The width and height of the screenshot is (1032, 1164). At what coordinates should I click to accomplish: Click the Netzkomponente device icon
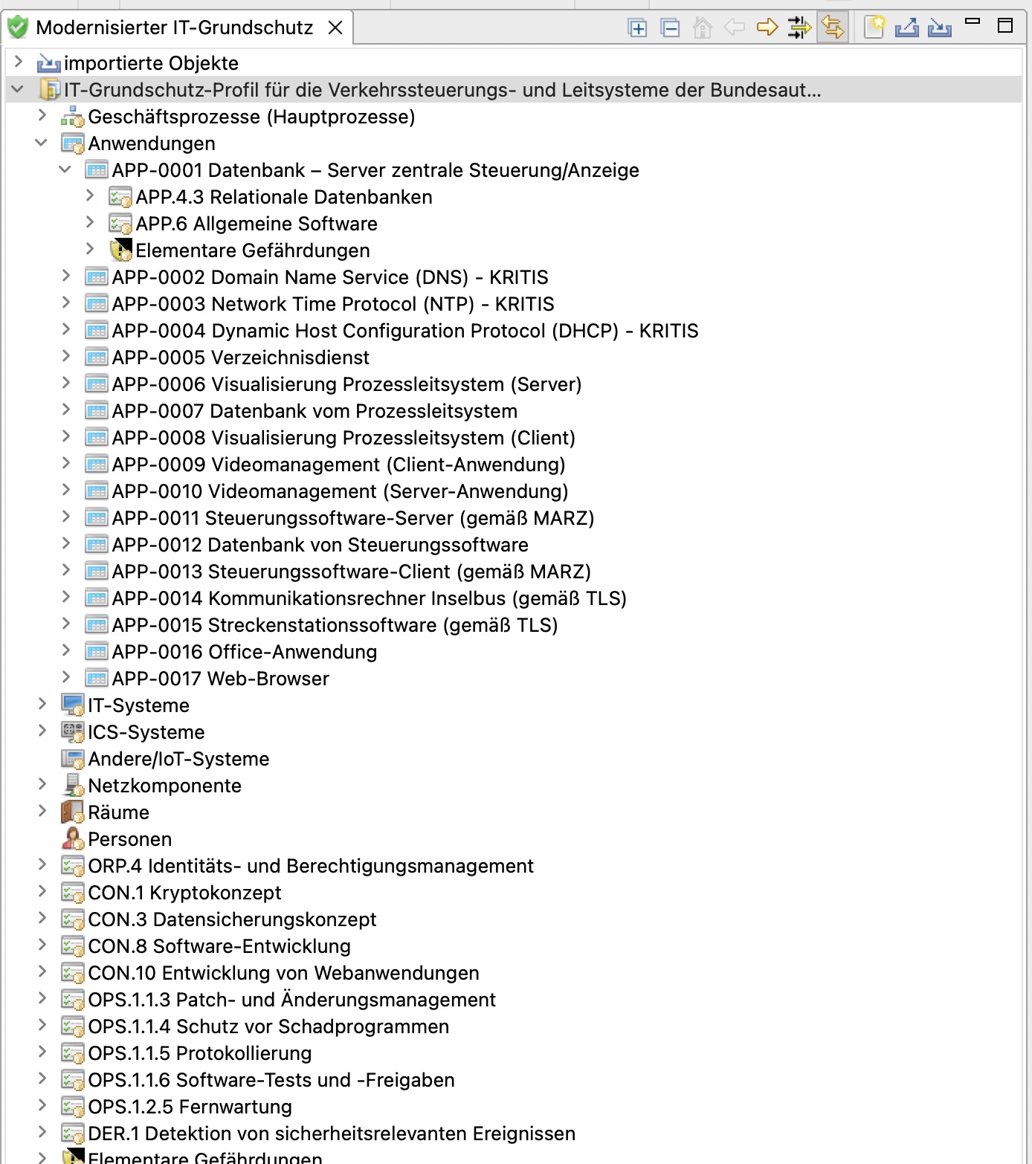point(73,786)
